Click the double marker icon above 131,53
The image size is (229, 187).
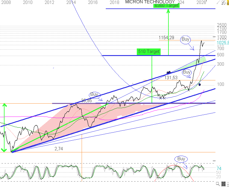coord(169,72)
